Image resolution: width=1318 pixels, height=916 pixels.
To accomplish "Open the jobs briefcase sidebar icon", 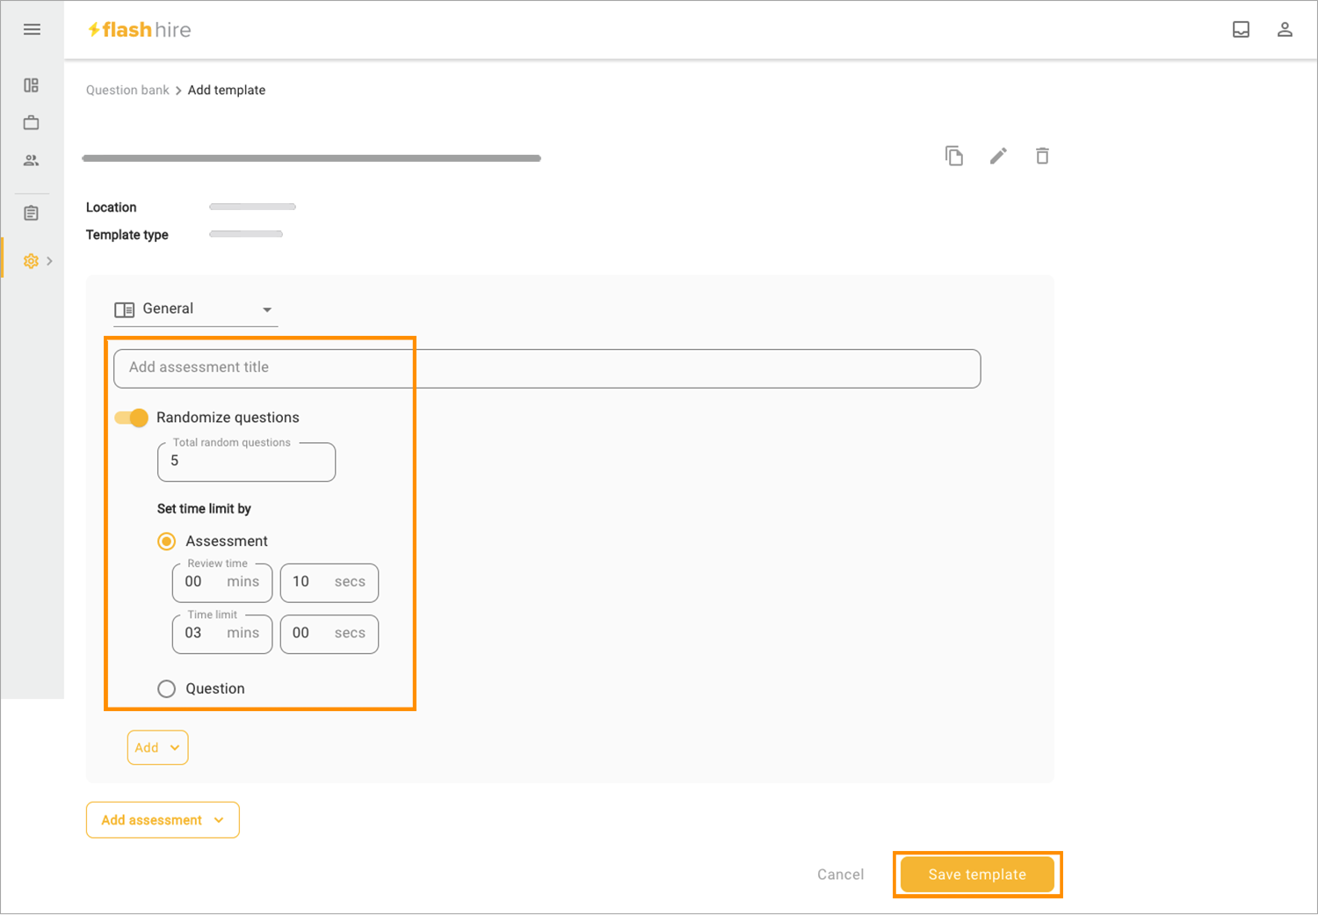I will click(x=32, y=123).
